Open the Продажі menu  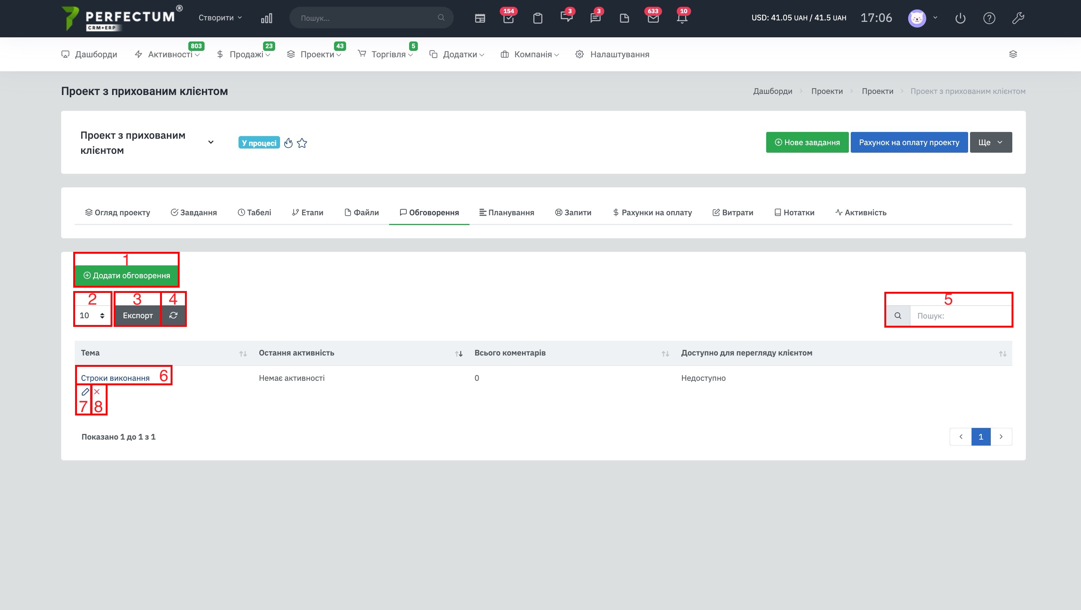(x=246, y=55)
